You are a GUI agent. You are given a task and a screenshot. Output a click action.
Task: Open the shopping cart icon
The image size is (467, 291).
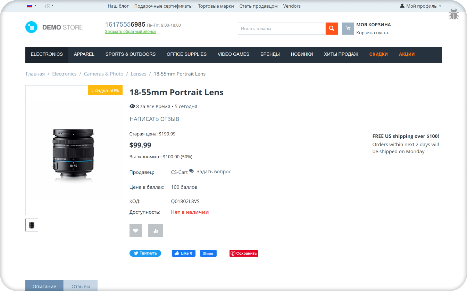click(x=348, y=28)
